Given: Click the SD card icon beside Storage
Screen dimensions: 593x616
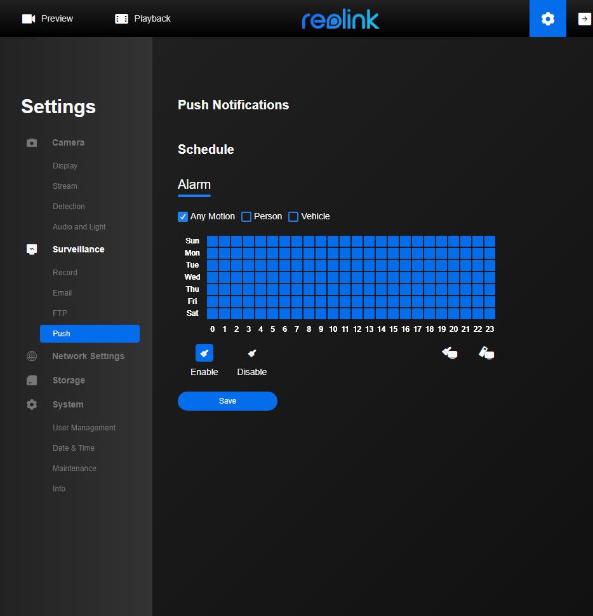Looking at the screenshot, I should [32, 380].
